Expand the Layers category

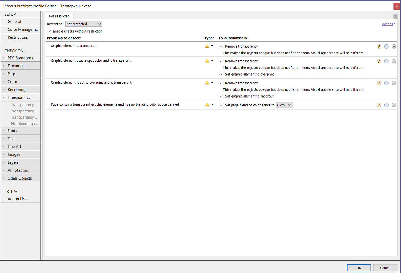click(3, 162)
